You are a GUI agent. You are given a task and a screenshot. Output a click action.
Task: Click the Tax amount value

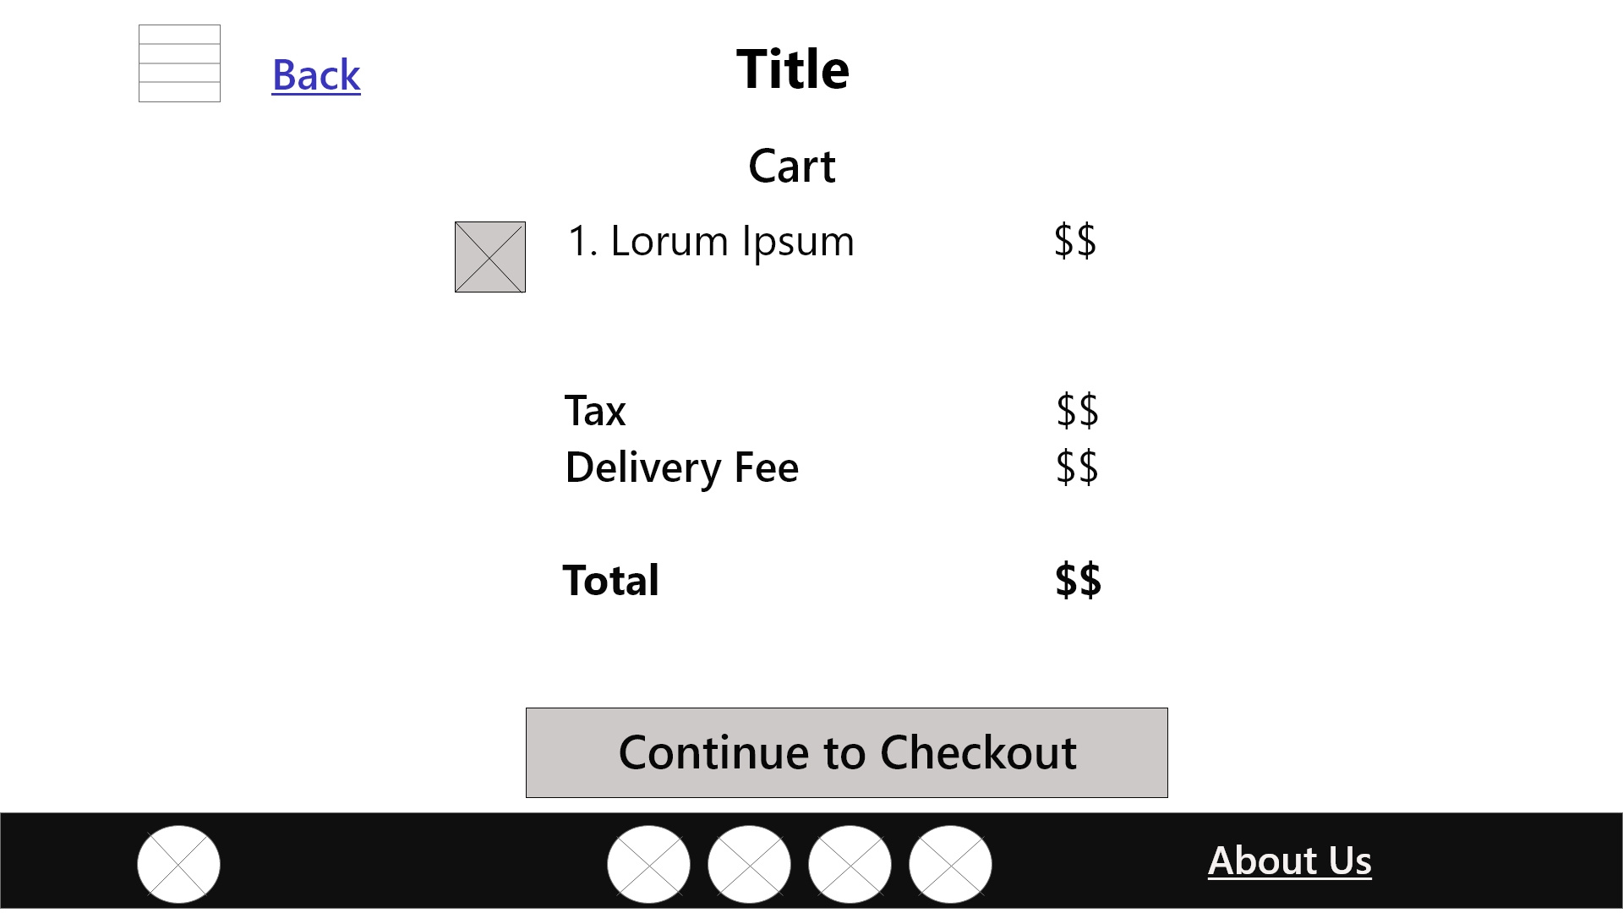coord(1077,411)
